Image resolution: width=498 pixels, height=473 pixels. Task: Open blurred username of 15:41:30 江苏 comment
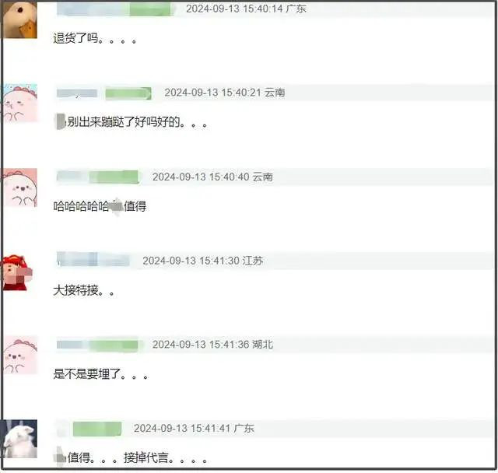[x=93, y=260]
